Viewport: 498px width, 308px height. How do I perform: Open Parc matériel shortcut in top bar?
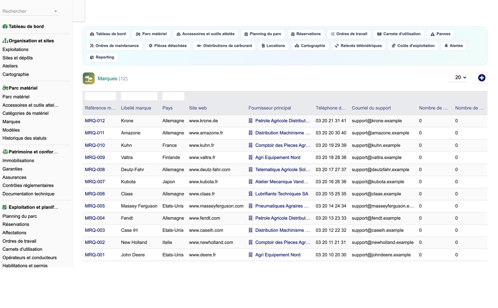click(x=151, y=34)
